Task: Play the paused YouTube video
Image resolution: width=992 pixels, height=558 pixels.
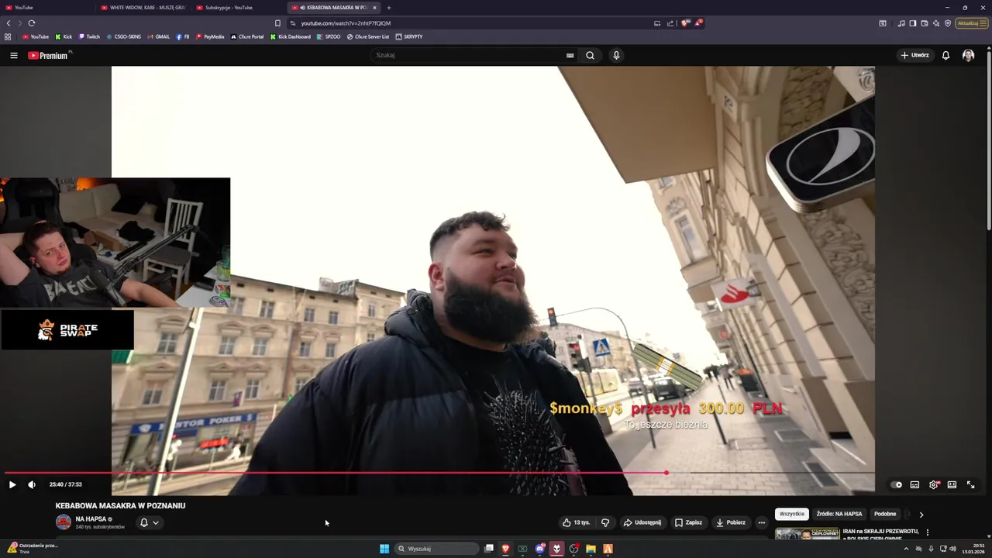Action: (x=12, y=484)
